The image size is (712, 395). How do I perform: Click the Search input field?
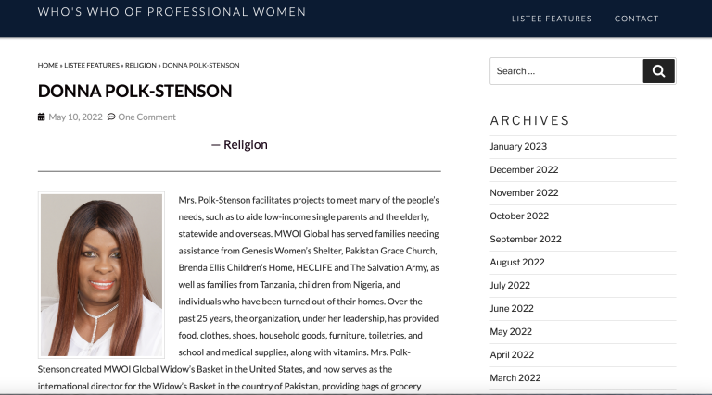566,71
